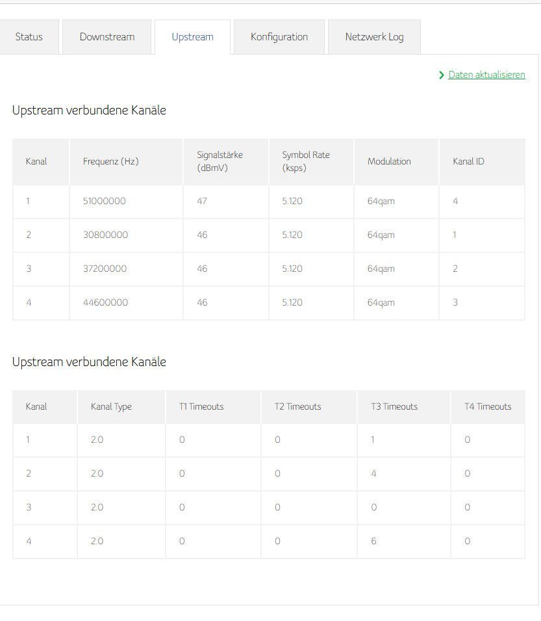Select the 51000000 frequency cell

point(105,202)
